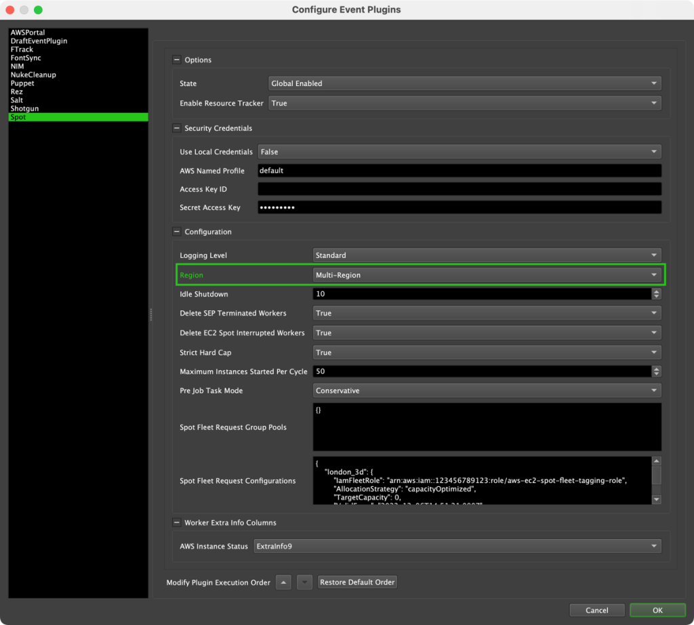Image resolution: width=694 pixels, height=625 pixels.
Task: Collapse the Worker Extra Info Columns section
Action: tap(177, 522)
